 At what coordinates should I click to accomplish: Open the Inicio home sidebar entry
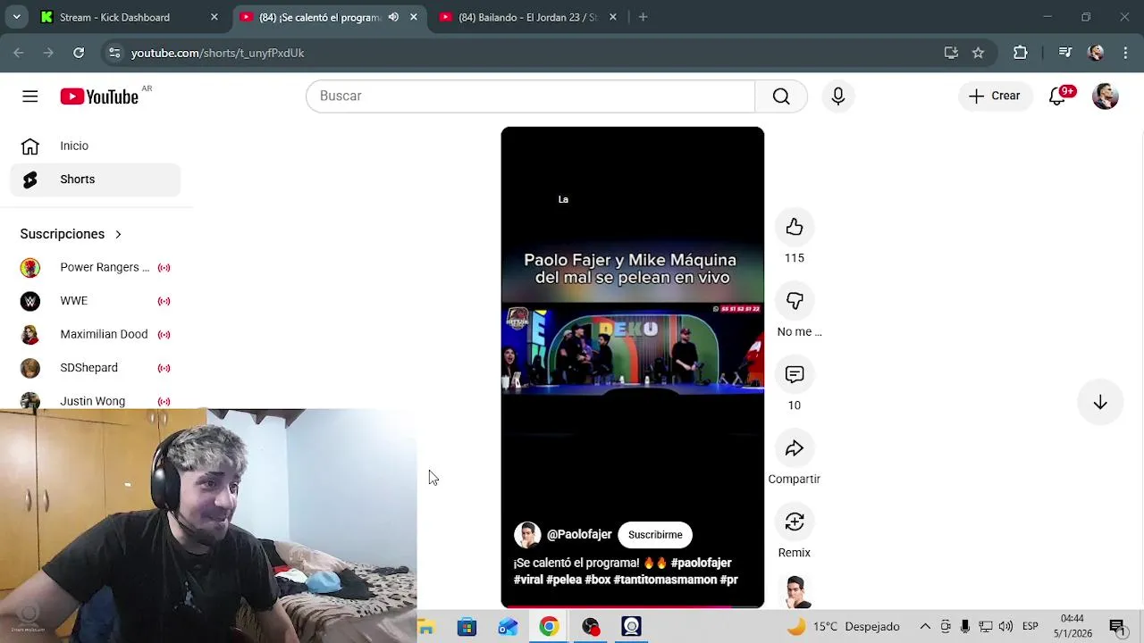pyautogui.click(x=96, y=146)
